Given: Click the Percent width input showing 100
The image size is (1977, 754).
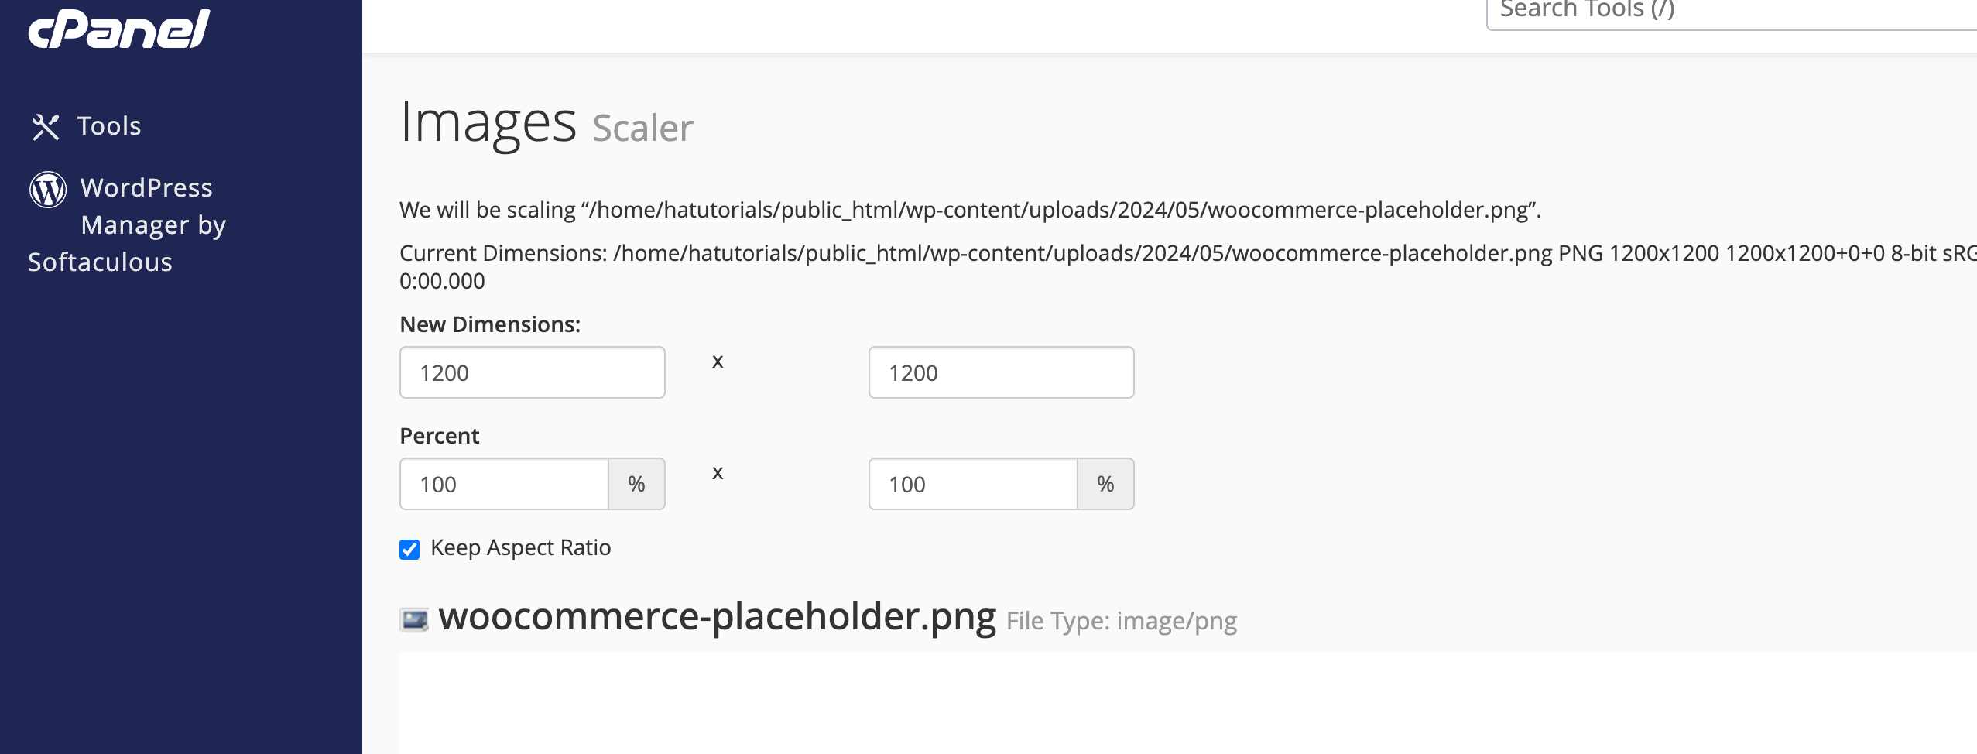Looking at the screenshot, I should 504,484.
